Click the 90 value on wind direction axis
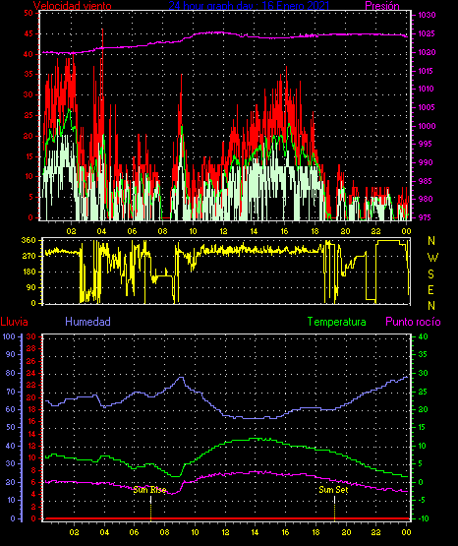458x546 pixels. point(30,287)
